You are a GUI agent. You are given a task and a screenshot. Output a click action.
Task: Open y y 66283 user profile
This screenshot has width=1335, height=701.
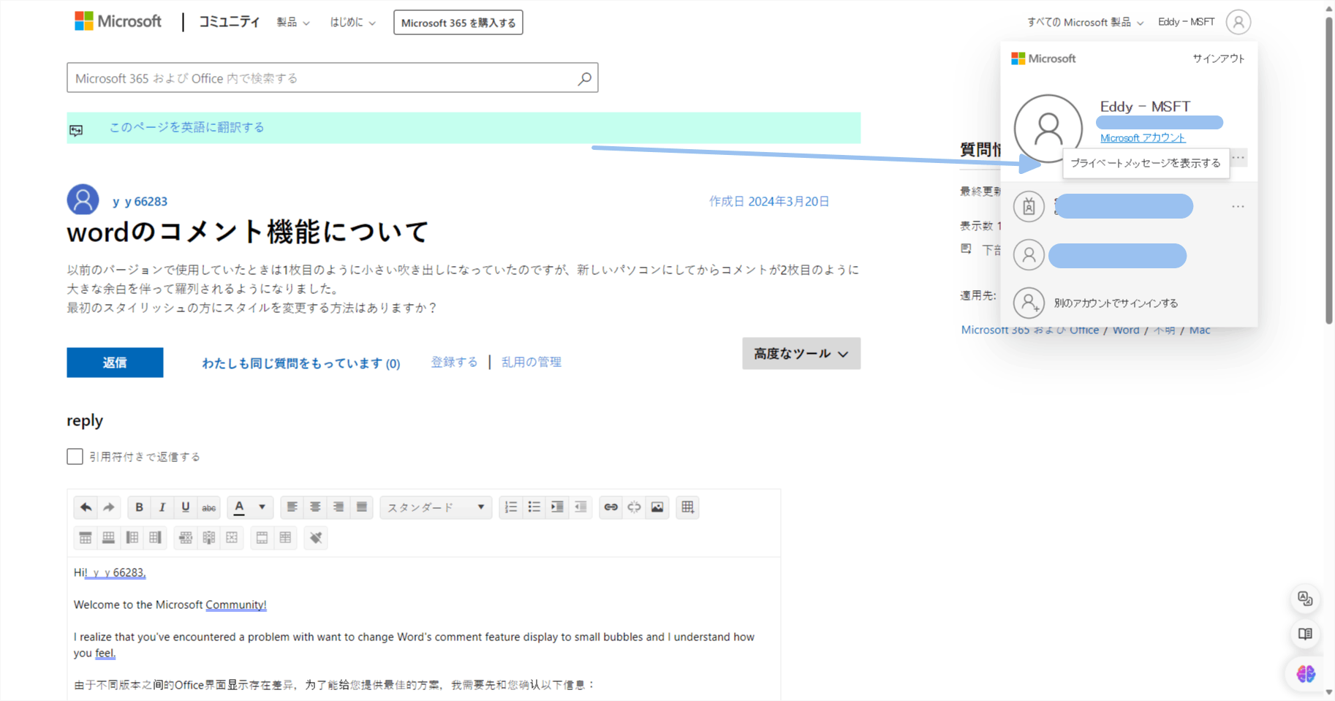coord(140,201)
